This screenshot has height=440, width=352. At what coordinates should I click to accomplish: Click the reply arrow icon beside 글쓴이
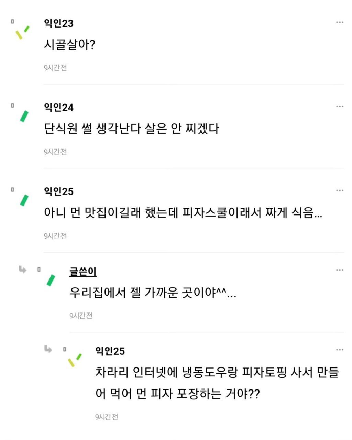point(23,269)
